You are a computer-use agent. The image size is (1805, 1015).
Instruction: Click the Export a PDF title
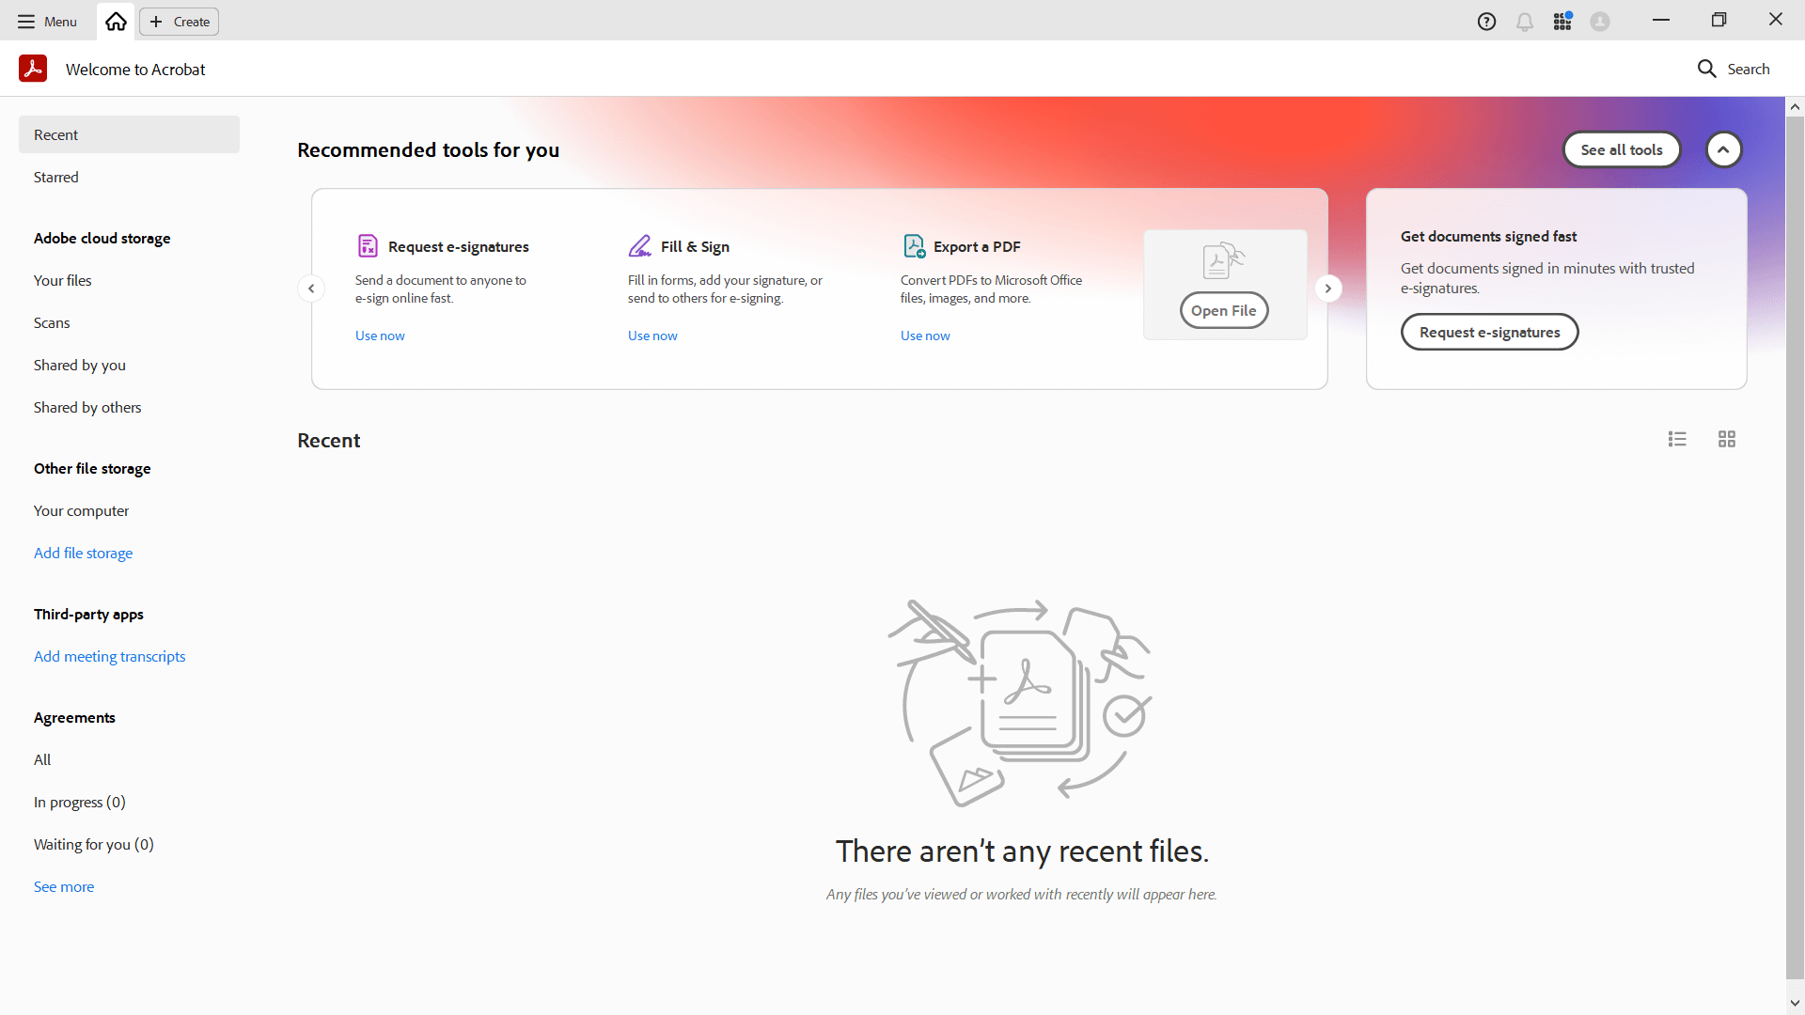tap(977, 246)
